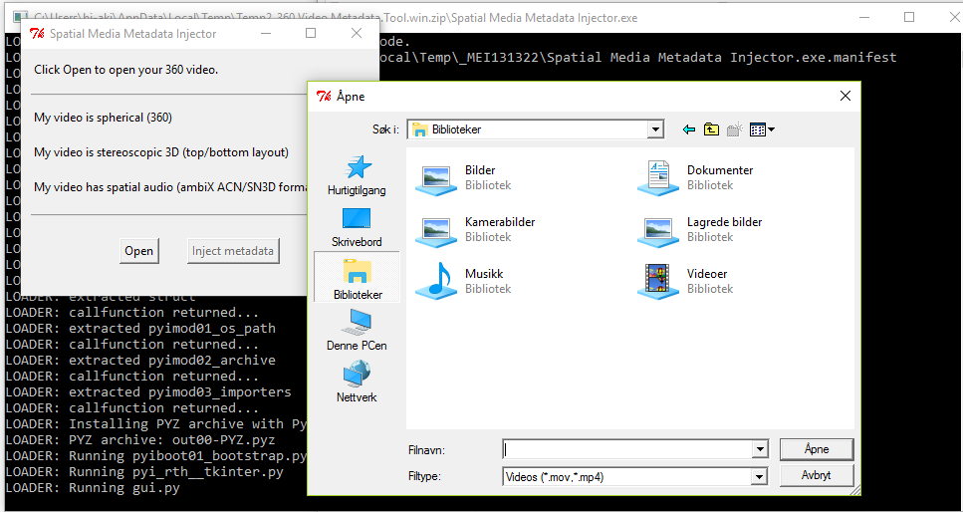Select the Videoer library icon
The width and height of the screenshot is (963, 512).
(x=657, y=281)
